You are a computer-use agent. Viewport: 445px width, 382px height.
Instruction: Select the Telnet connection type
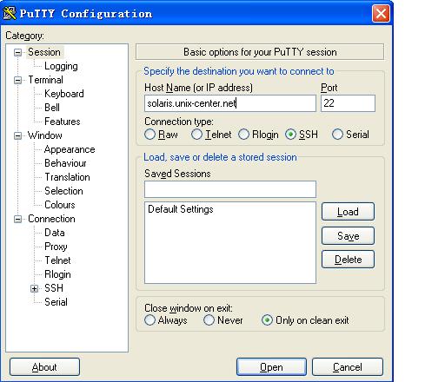[196, 135]
